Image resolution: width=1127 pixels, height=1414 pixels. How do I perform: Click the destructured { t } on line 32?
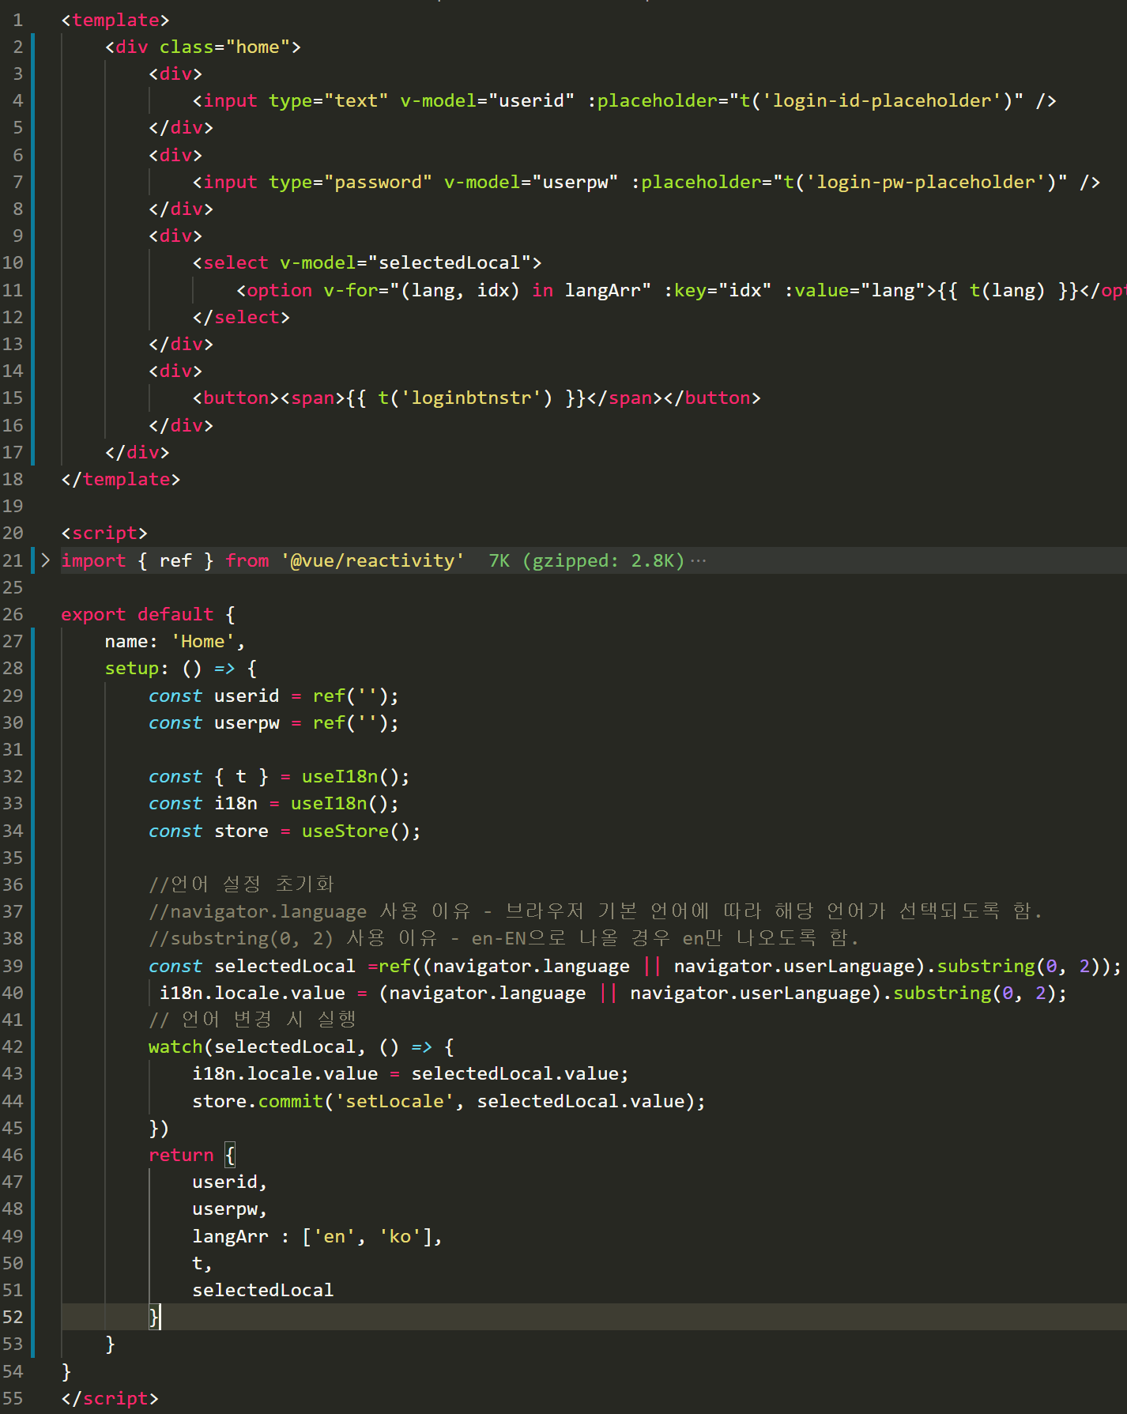241,776
